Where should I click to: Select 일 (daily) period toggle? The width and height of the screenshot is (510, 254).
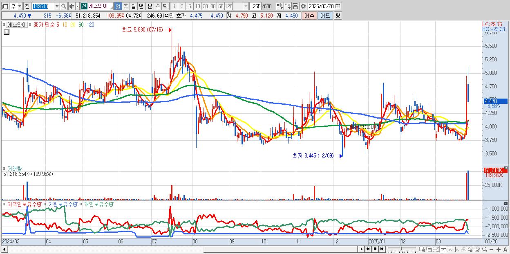118,6
